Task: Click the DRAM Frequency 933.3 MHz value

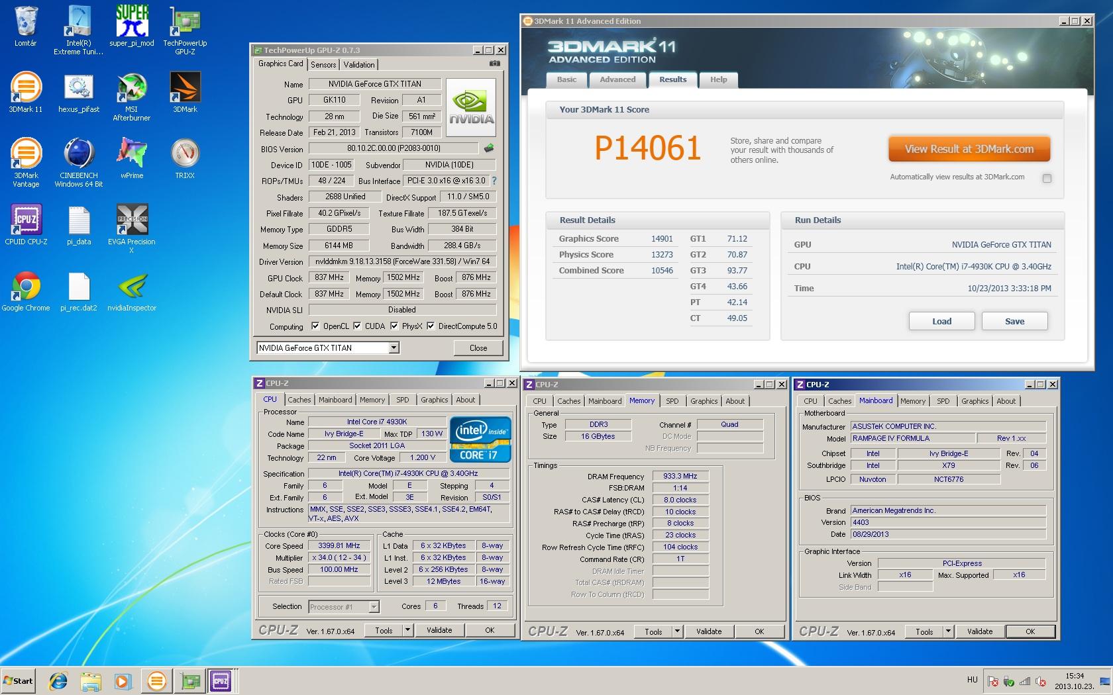Action: point(680,476)
